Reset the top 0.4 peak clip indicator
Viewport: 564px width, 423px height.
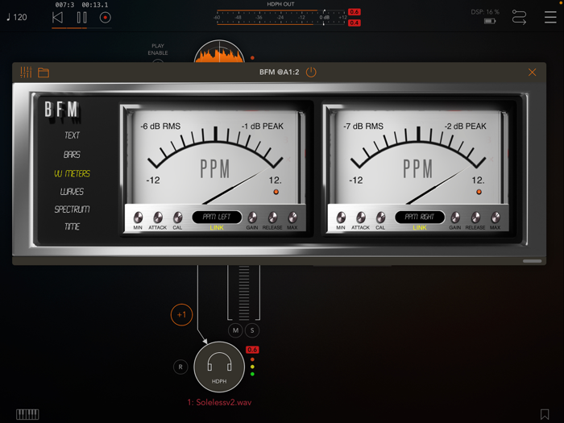[355, 23]
